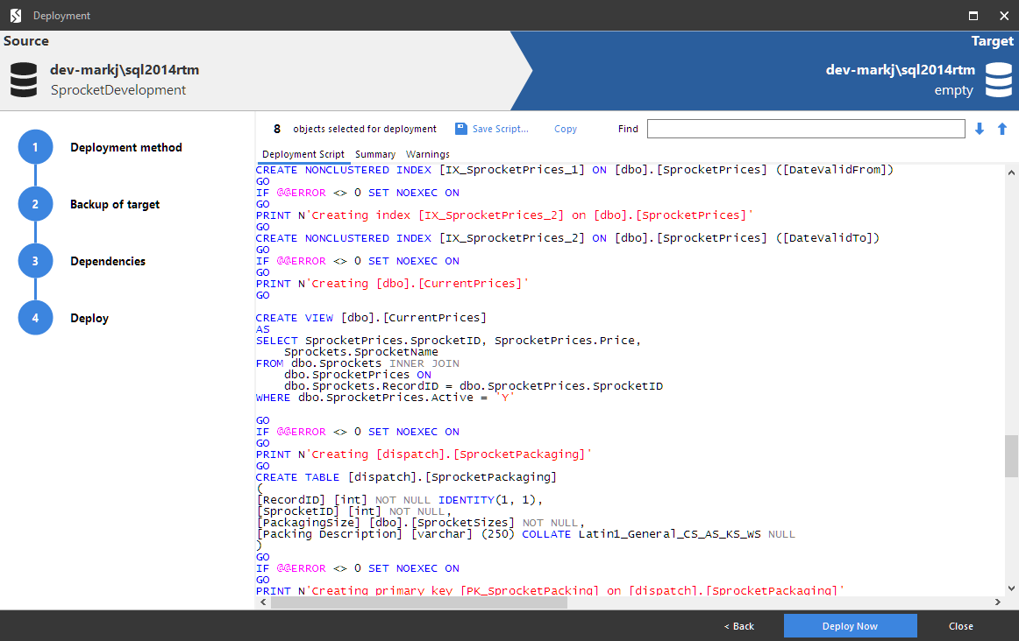Click the find-previous up arrow
The height and width of the screenshot is (641, 1019).
click(1001, 129)
